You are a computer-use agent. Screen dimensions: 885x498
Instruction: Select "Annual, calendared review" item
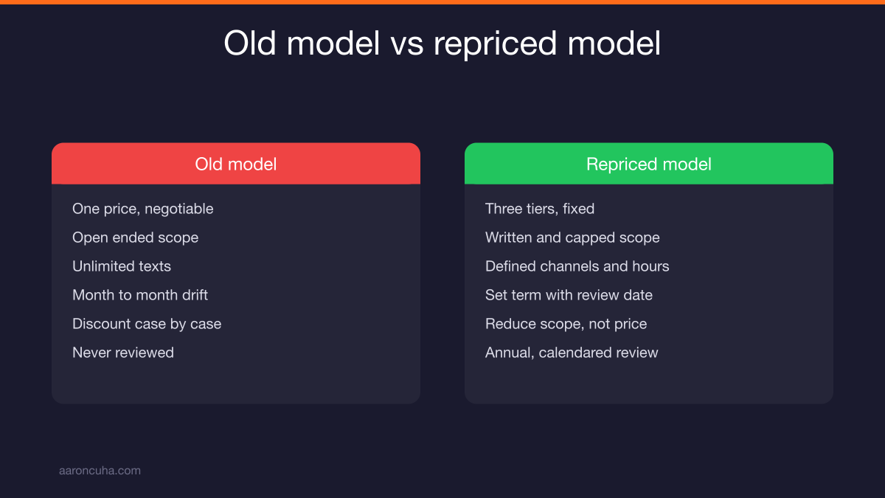[x=572, y=353]
